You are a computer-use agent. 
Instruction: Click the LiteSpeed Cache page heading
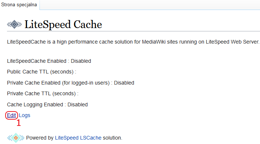coord(63,24)
